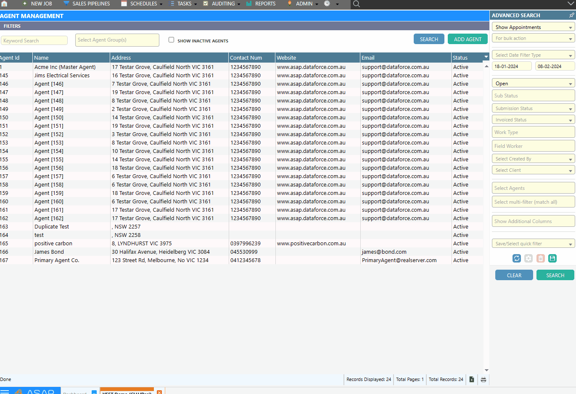Viewport: 576px width, 394px height.
Task: Open the global search magnifier
Action: [356, 4]
